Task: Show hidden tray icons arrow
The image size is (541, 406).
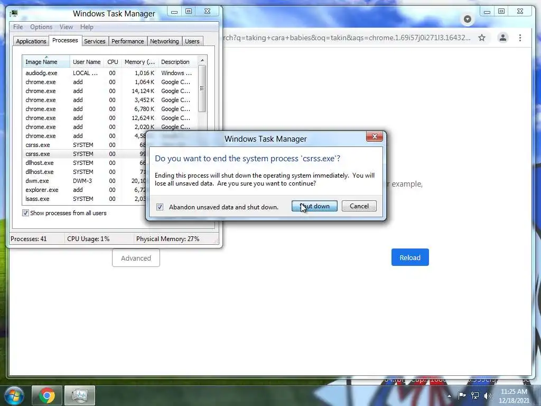Action: coord(449,396)
